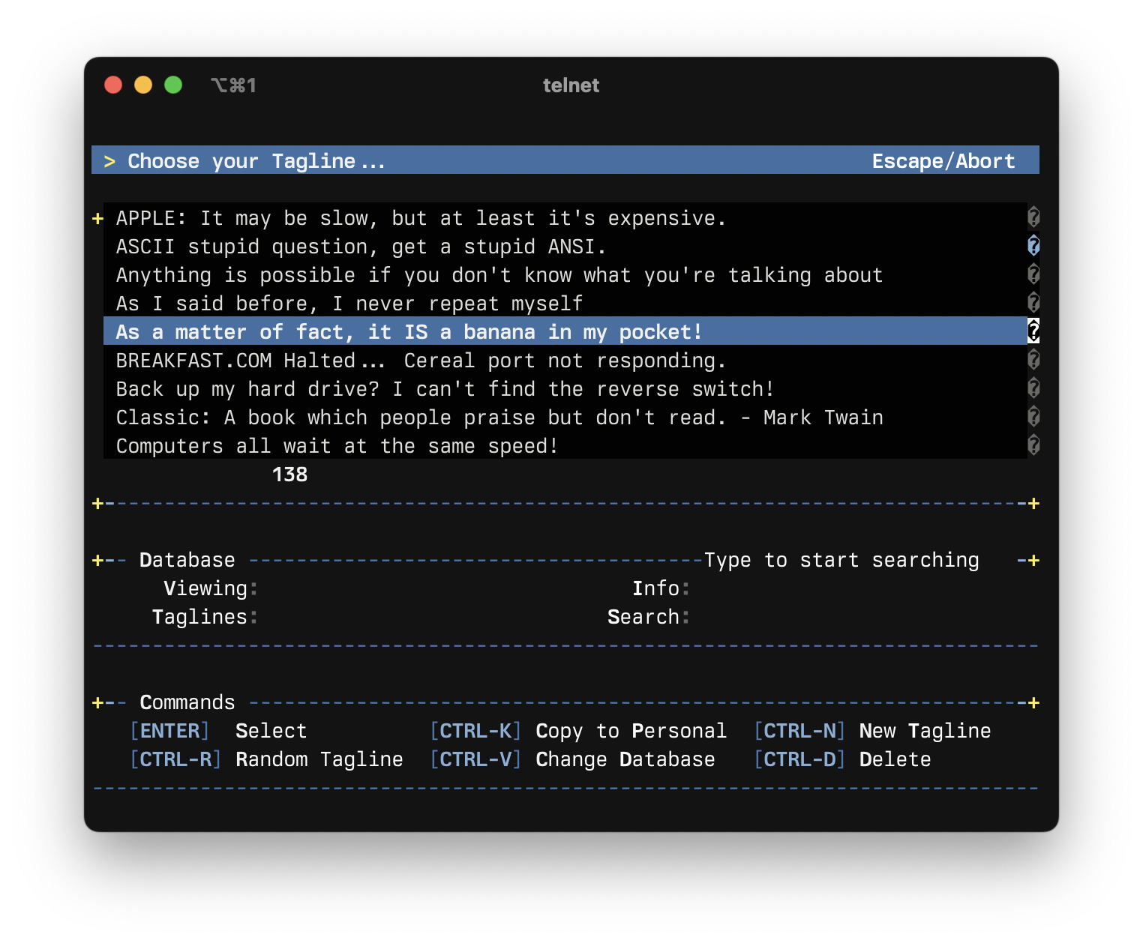Click the info icon beside the APPLE tagline

[x=1033, y=217]
